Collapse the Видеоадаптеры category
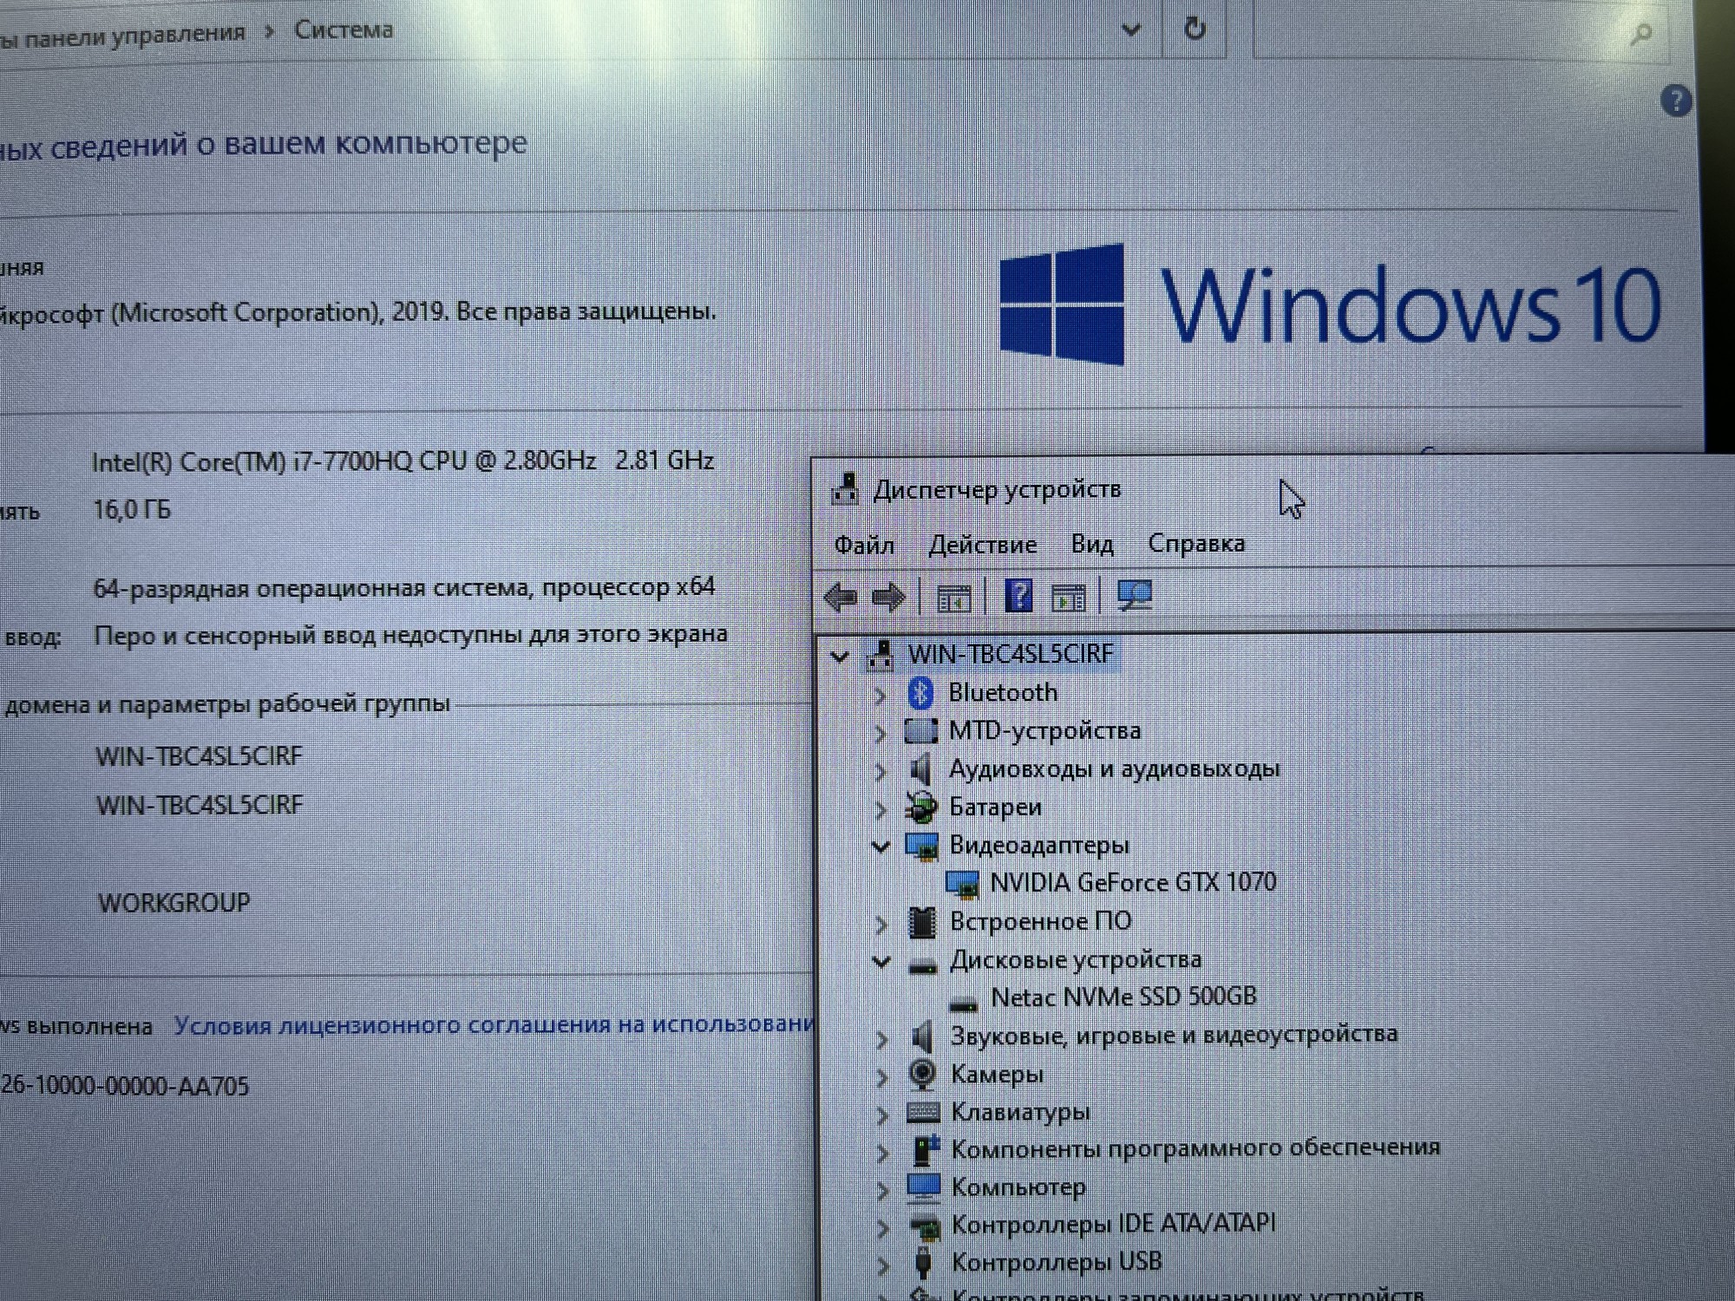 [x=881, y=847]
